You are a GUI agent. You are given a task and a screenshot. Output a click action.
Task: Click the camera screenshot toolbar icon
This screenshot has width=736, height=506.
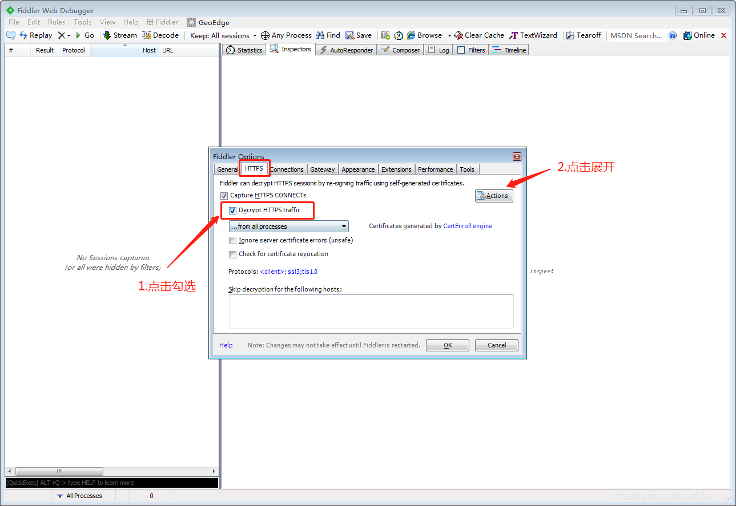385,35
